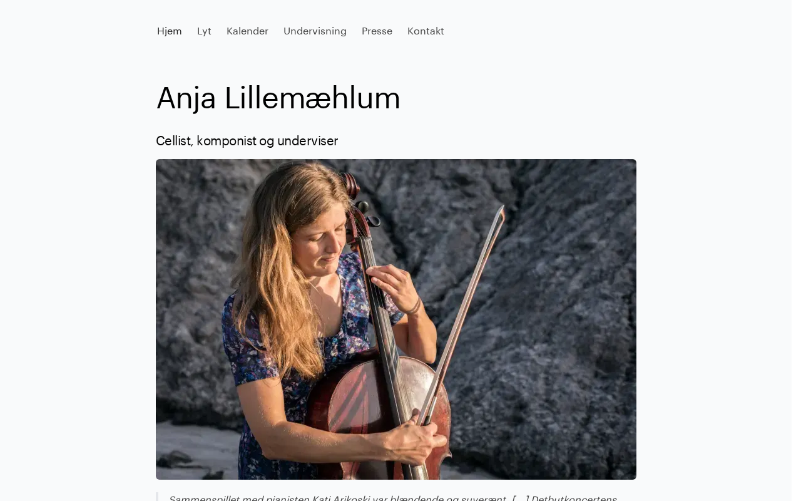The width and height of the screenshot is (801, 501).
Task: Open the Presse section
Action: [377, 31]
